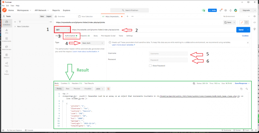The image size is (259, 133).
Task: Open Mock Servers in the sidebar
Action: pos(7,48)
